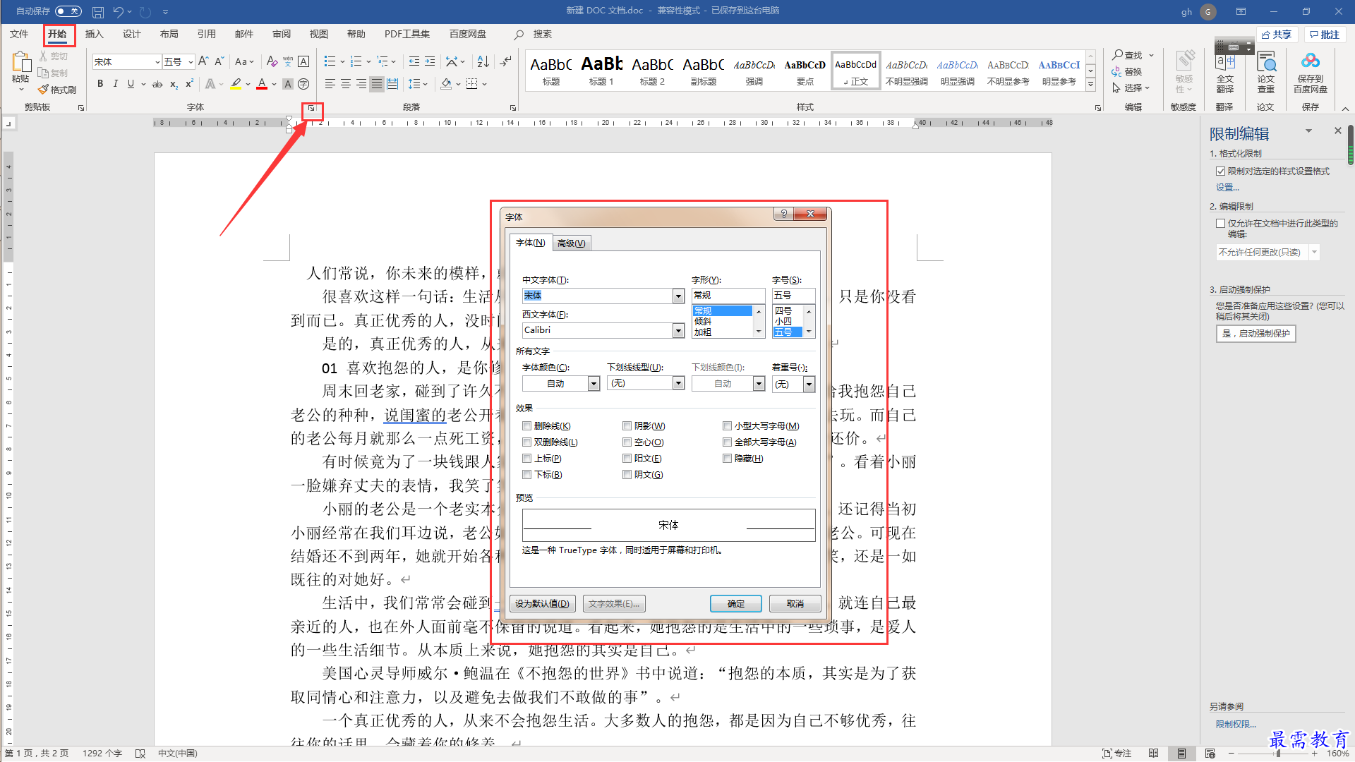Click the sort icon in paragraph group
The image size is (1355, 762).
tap(483, 61)
